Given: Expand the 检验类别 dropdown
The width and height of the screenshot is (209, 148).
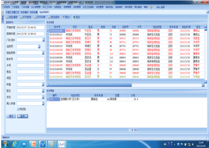Looking at the screenshot, I should [43, 53].
